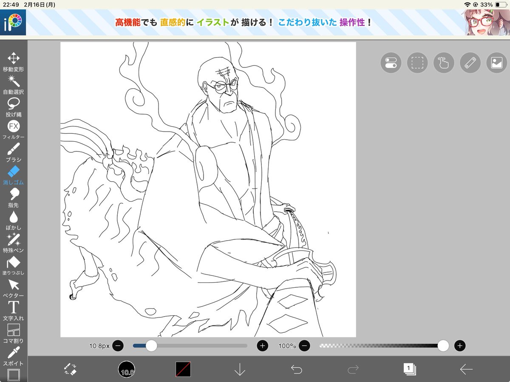
Task: Open the selection area tool button
Action: pos(417,63)
